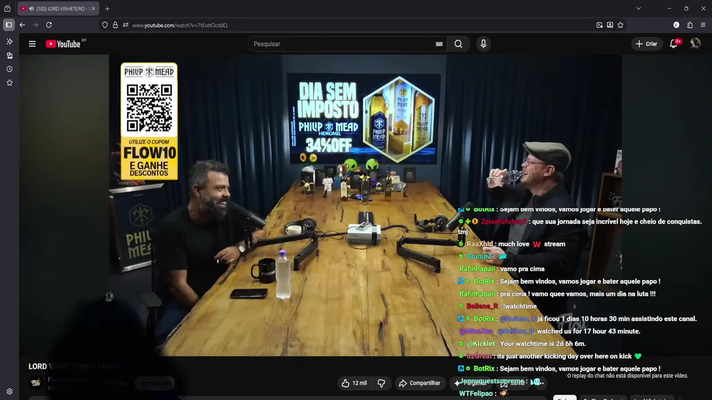Open Firefox View icon in tab bar

[x=7, y=8]
